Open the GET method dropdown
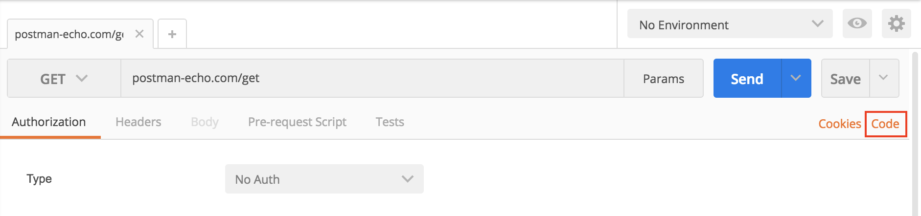Image resolution: width=921 pixels, height=216 pixels. click(64, 79)
